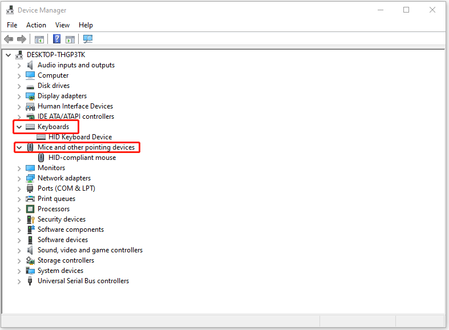Collapse Mice and other pointing devices
The height and width of the screenshot is (330, 449).
pyautogui.click(x=19, y=147)
